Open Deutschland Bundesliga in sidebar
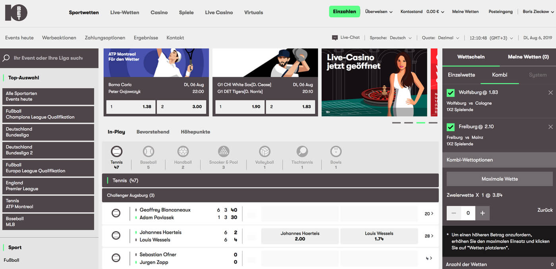556x269 pixels. point(48,132)
